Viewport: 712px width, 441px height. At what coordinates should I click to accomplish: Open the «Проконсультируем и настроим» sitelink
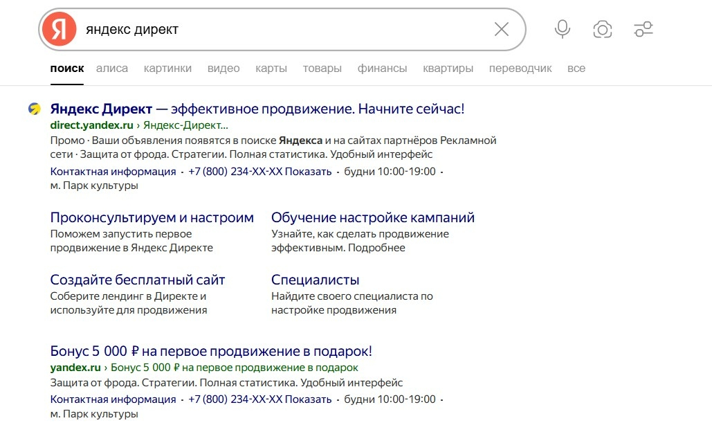point(152,217)
